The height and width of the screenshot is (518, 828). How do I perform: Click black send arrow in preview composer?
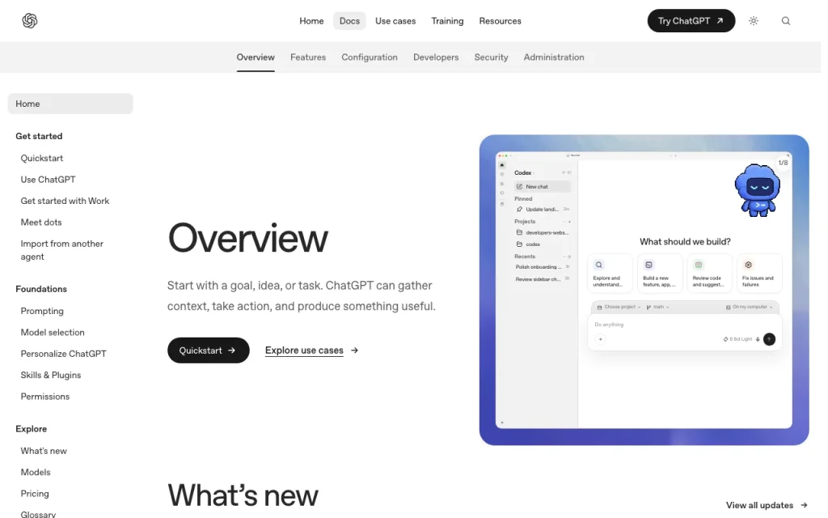pos(770,339)
